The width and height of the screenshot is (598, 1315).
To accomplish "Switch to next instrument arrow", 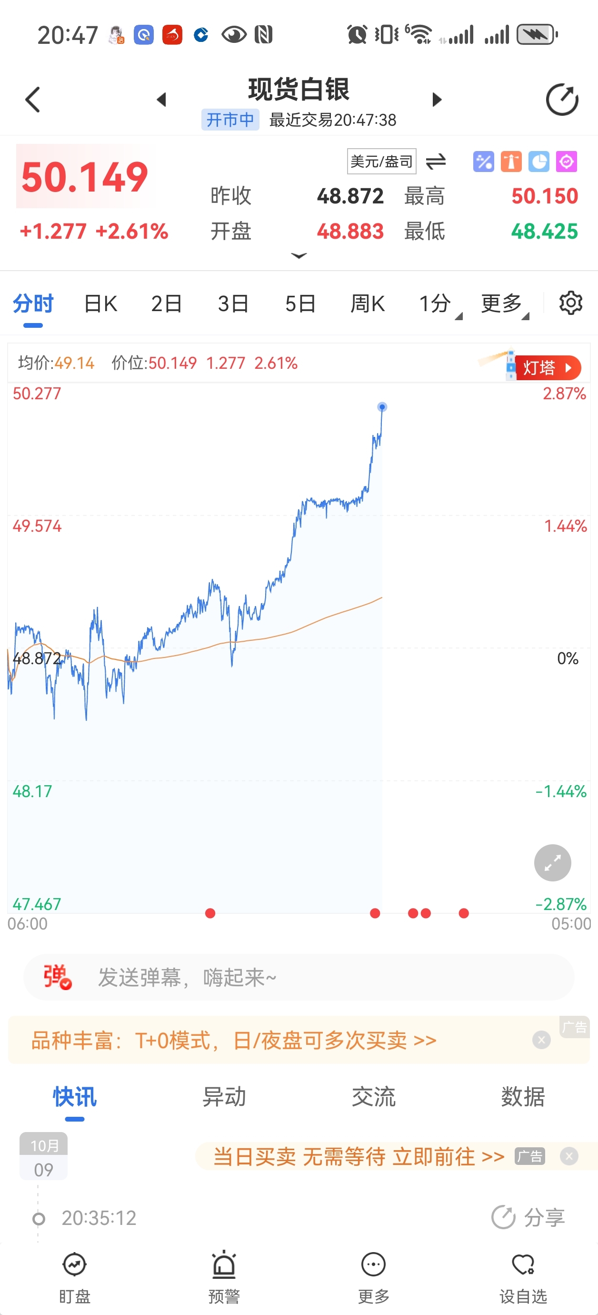I will (x=436, y=100).
